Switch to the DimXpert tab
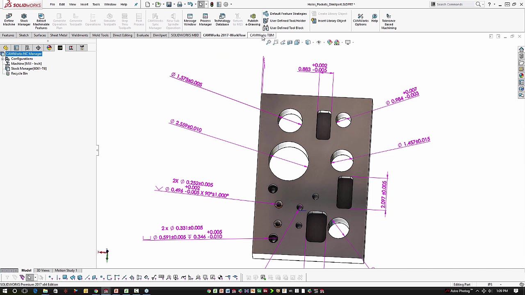 point(160,35)
